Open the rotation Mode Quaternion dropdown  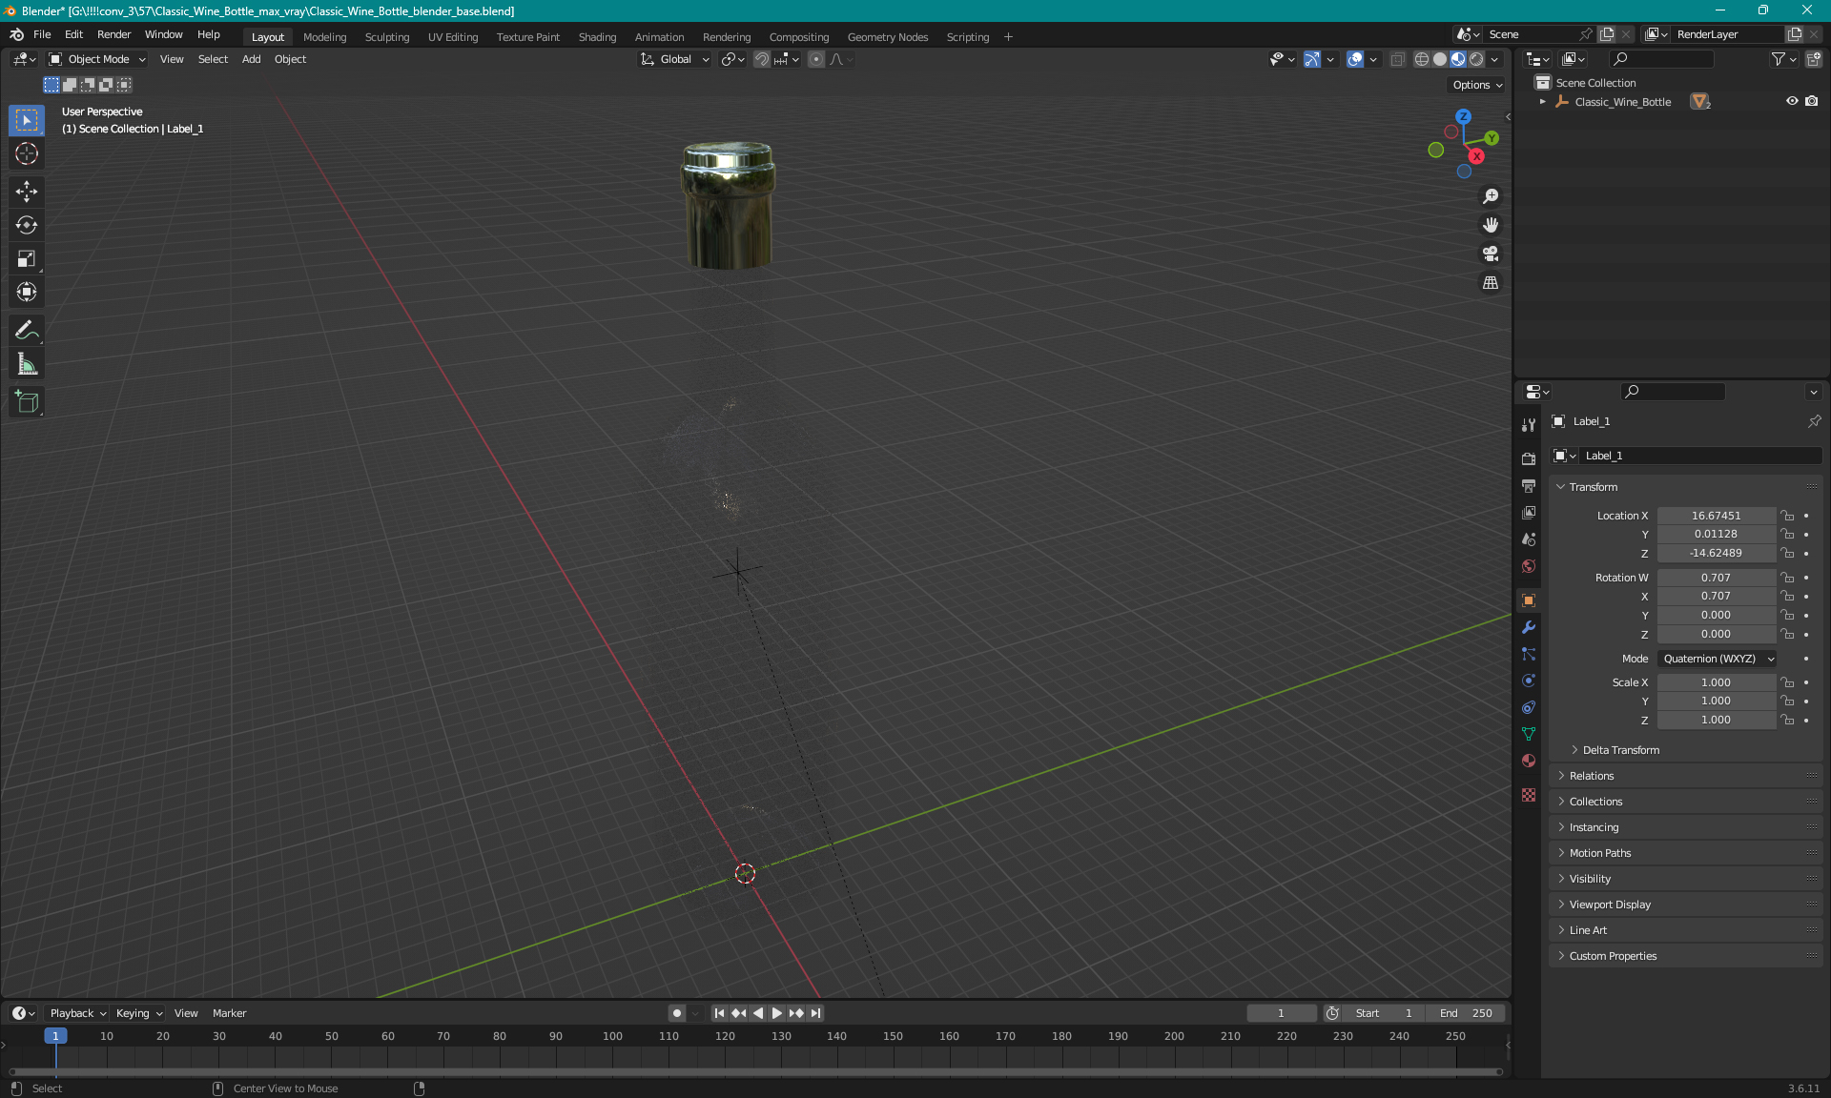tap(1718, 659)
